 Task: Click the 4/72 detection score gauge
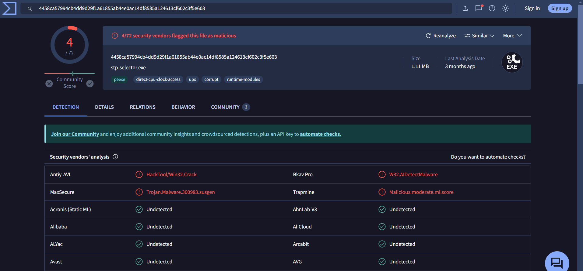69,45
